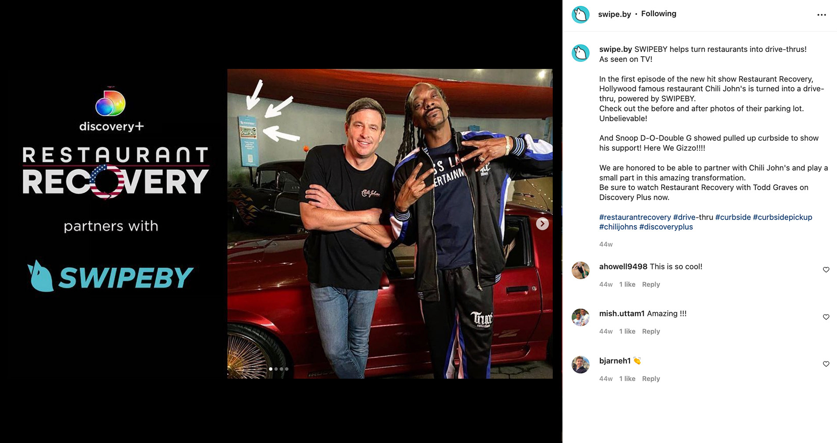Open the three-dot more options menu
The width and height of the screenshot is (837, 443).
[x=821, y=15]
